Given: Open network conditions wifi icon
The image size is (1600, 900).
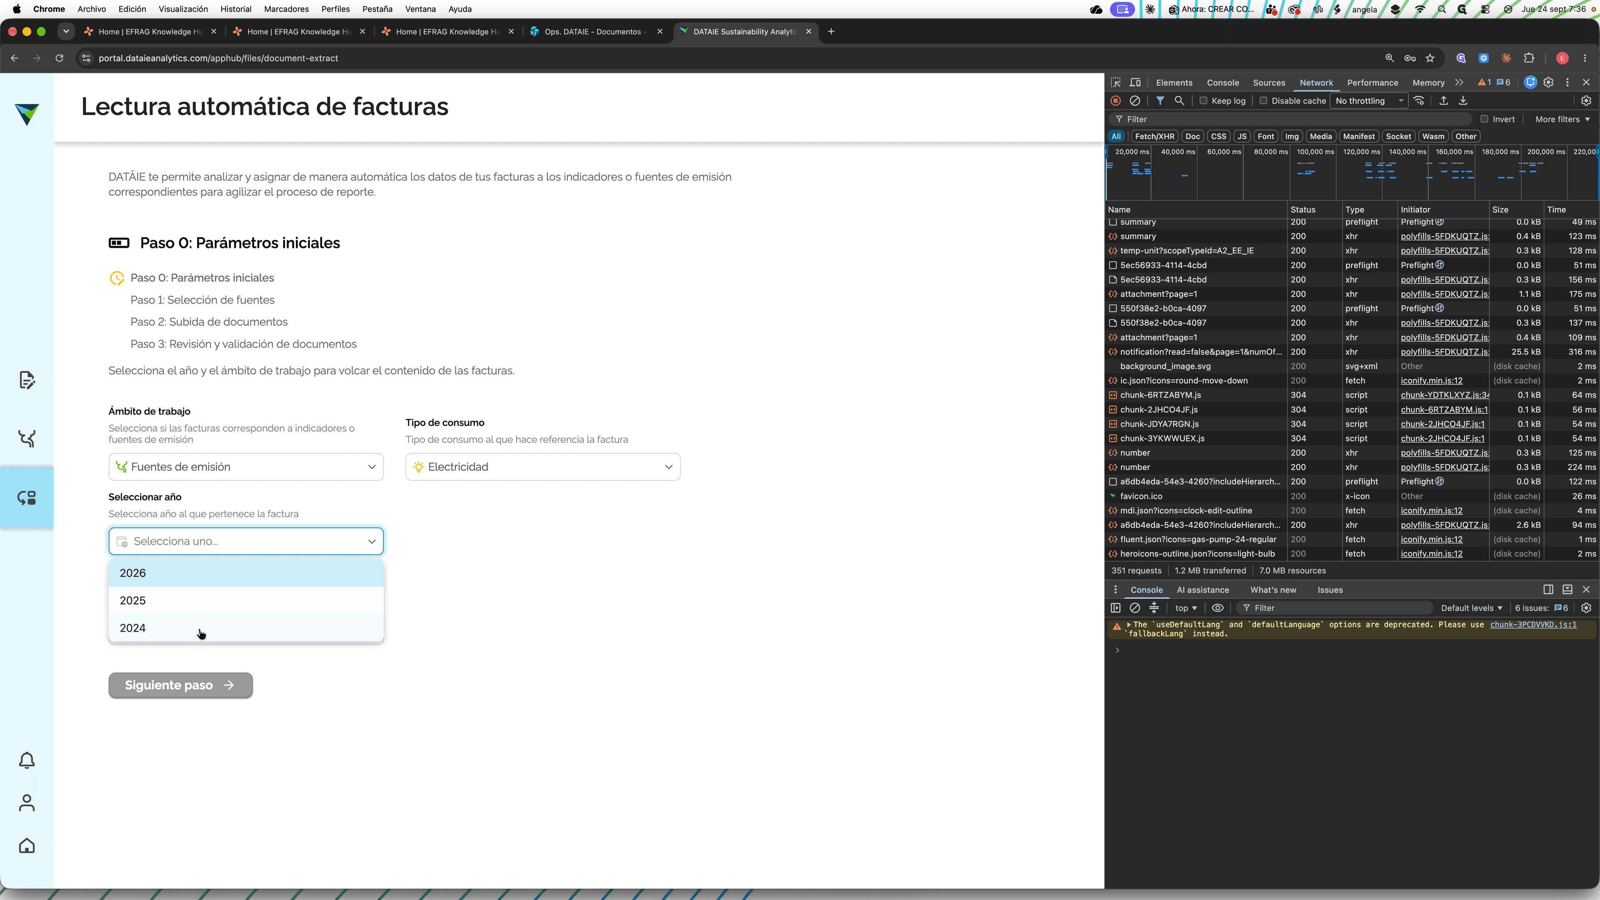Looking at the screenshot, I should click(1419, 100).
